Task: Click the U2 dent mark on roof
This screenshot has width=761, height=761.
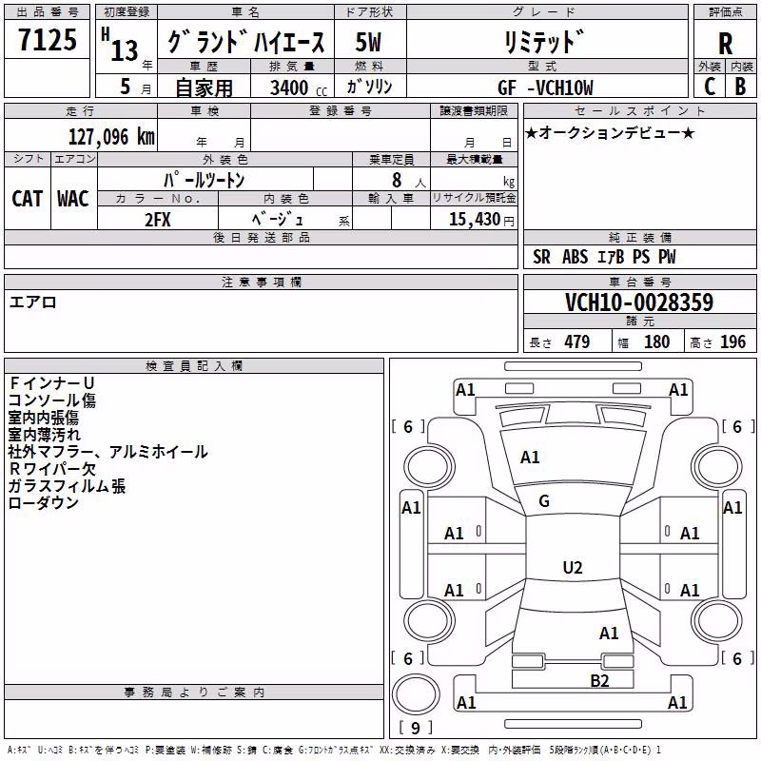Action: [573, 567]
